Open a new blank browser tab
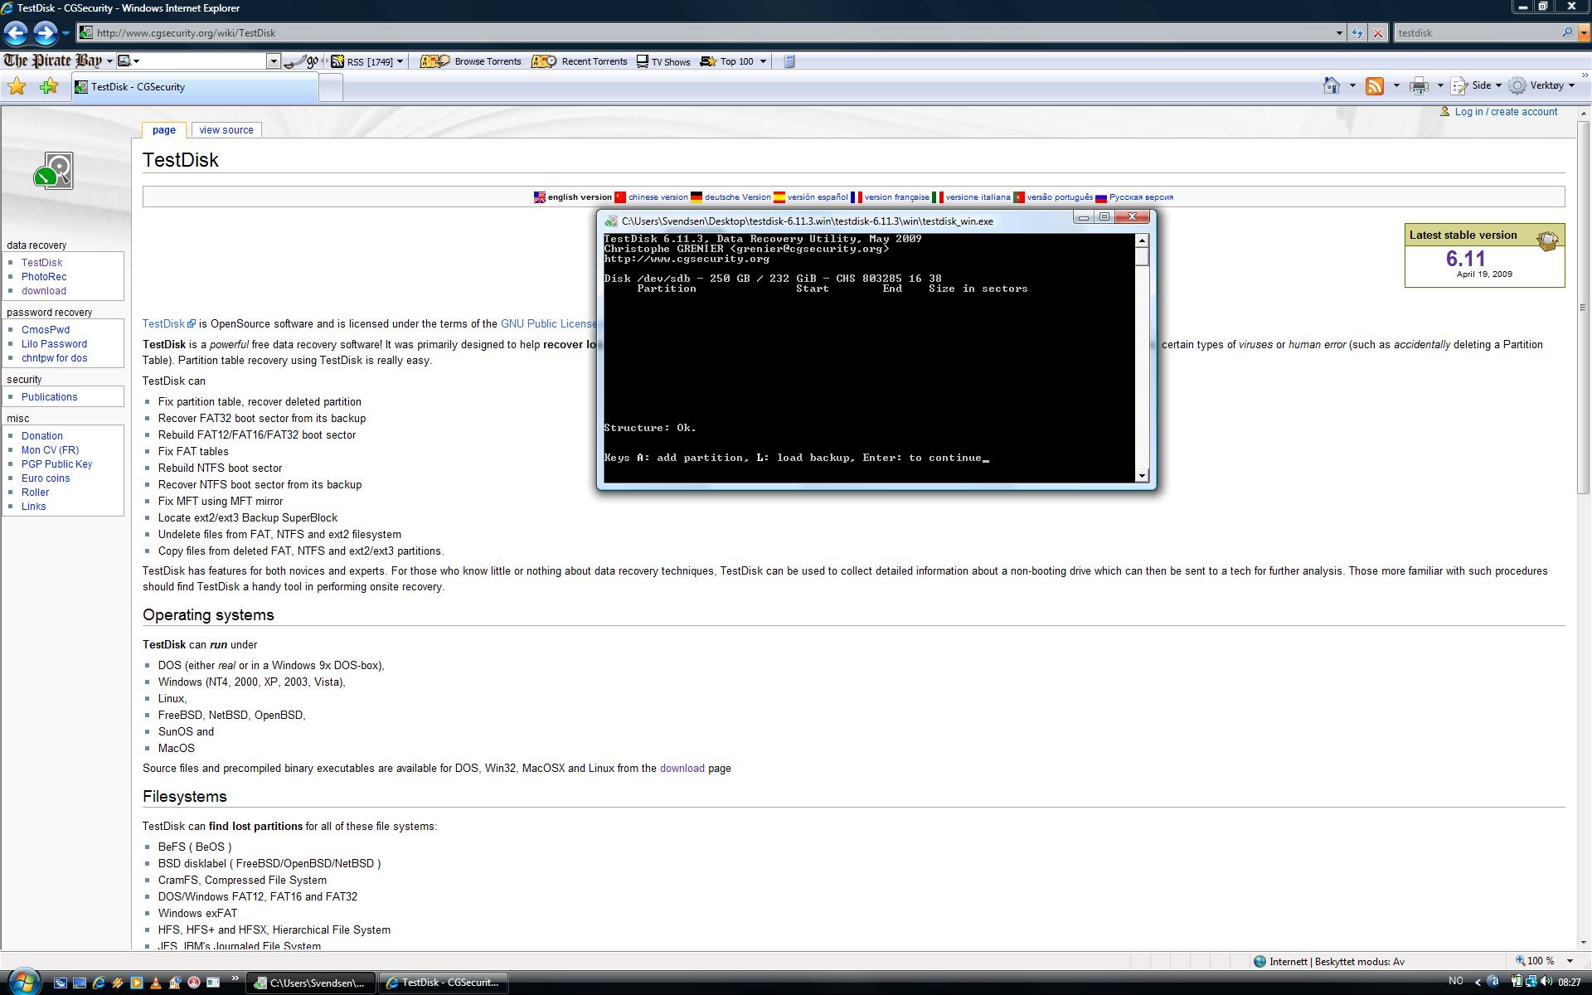 331,87
